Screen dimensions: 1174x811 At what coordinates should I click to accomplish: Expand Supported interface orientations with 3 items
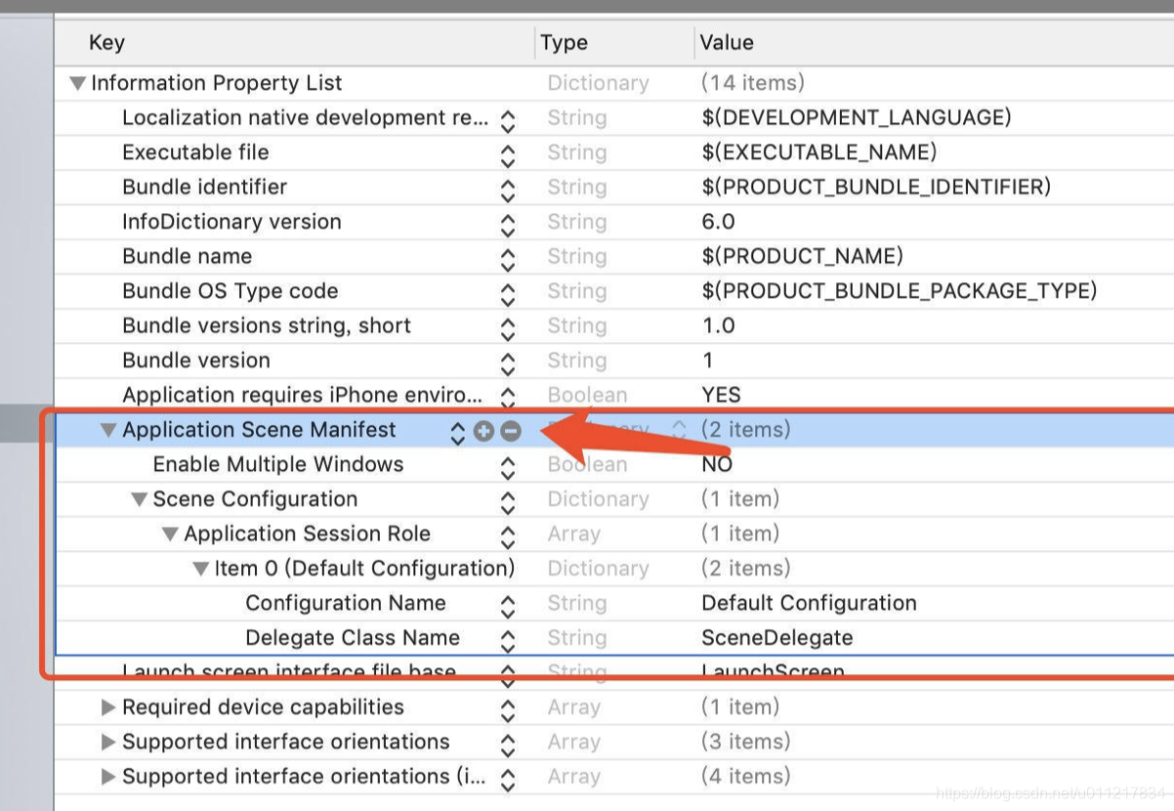108,742
